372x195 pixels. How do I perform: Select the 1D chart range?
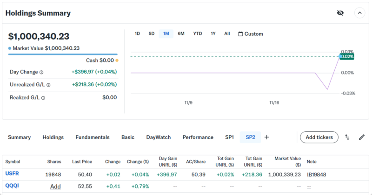coord(137,34)
